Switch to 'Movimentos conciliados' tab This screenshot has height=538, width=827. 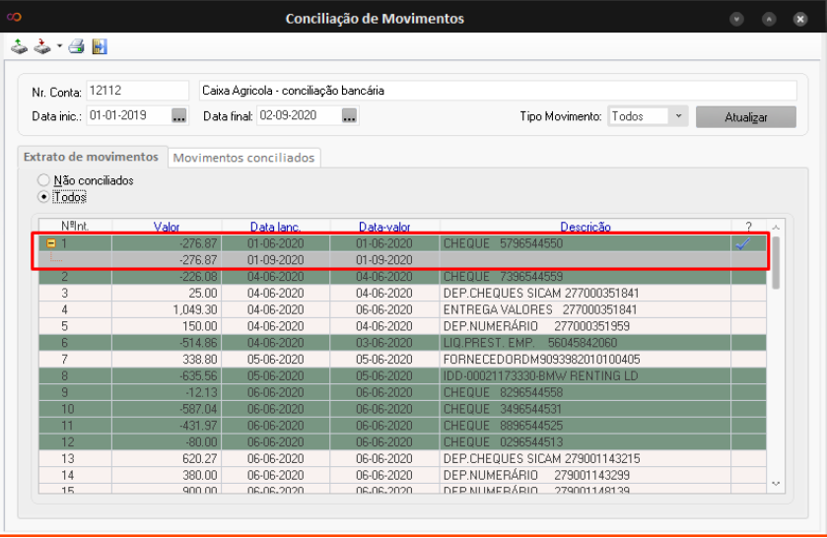pos(243,158)
